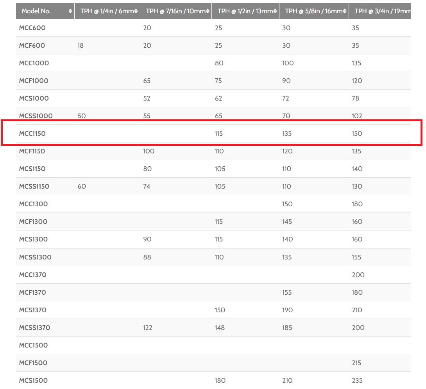This screenshot has height=389, width=426.
Task: Click the TPH @ 3/4in / 19mm header text
Action: click(382, 11)
